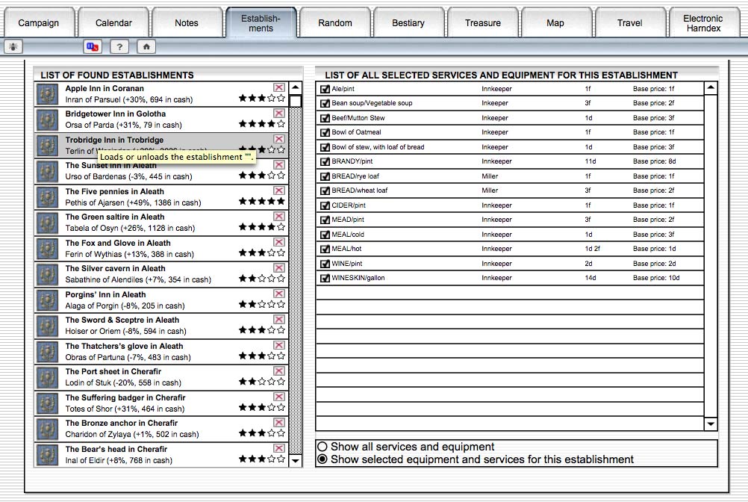Remove The Silver cavern with red X

[x=279, y=267]
